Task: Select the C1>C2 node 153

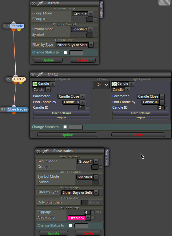Action: (x=19, y=79)
